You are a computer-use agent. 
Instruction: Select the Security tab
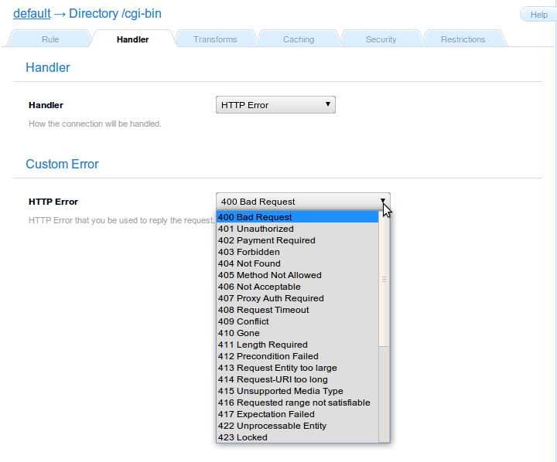381,39
